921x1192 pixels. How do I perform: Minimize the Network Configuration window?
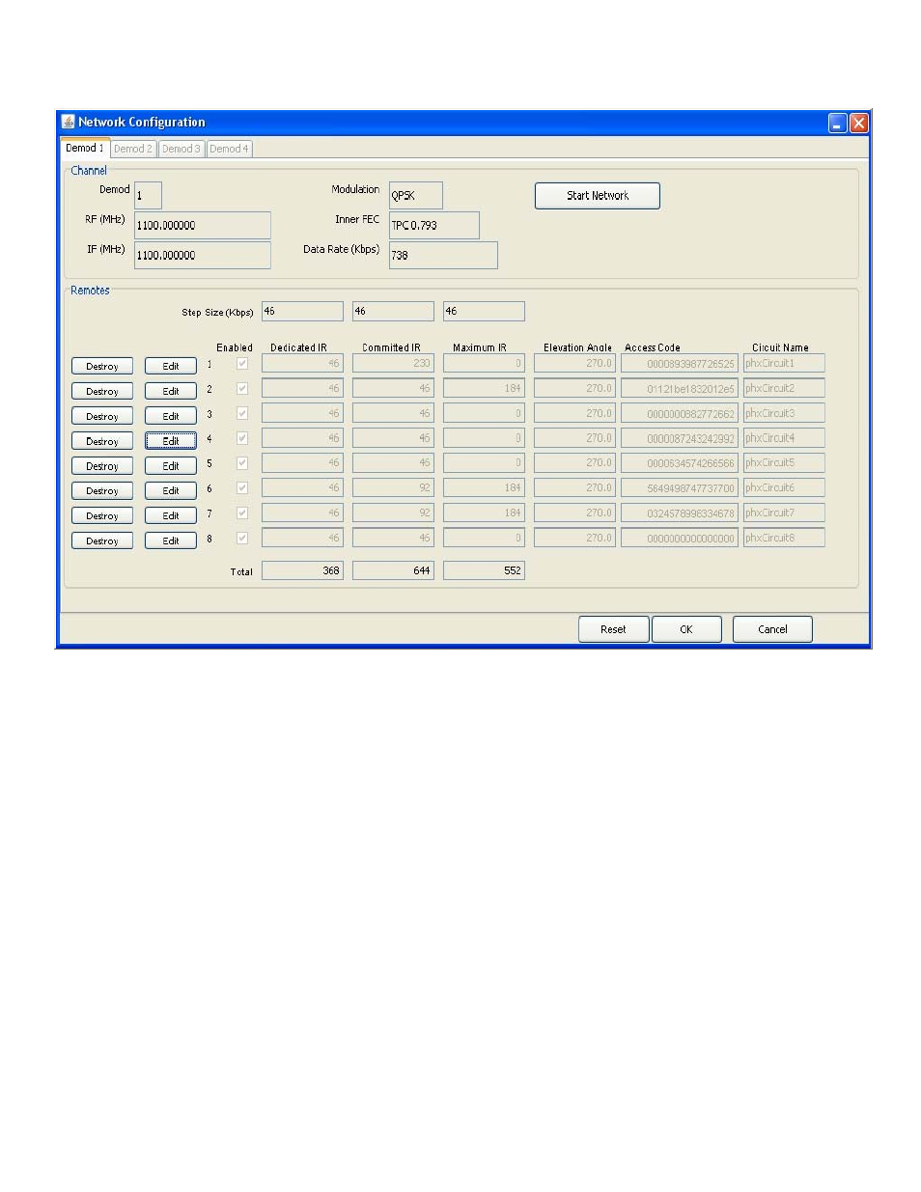tap(838, 123)
